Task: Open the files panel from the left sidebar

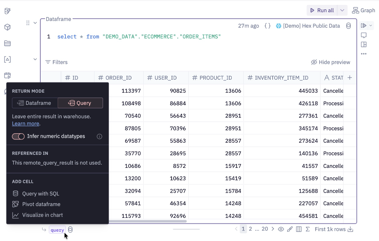Action: pos(7,43)
